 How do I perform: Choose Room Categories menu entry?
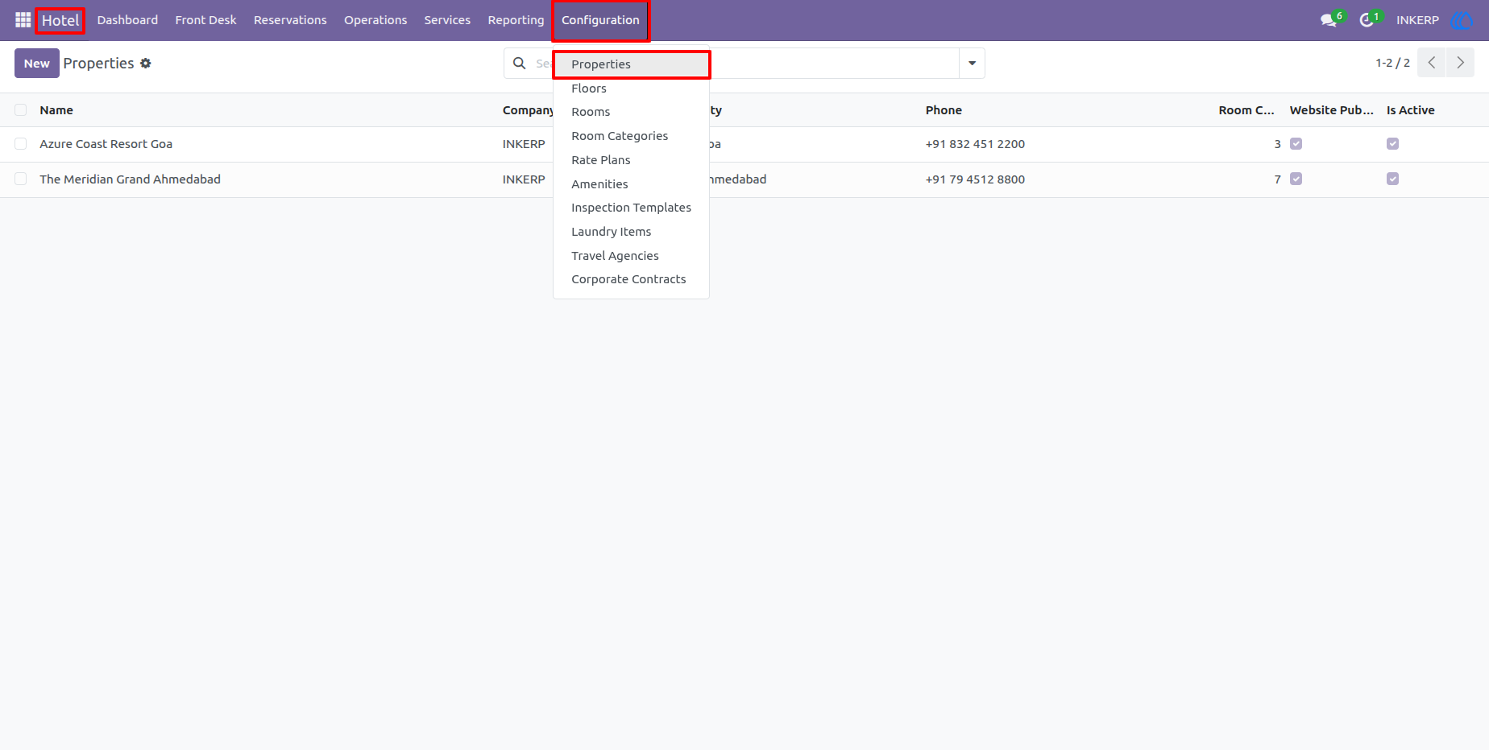631,136
